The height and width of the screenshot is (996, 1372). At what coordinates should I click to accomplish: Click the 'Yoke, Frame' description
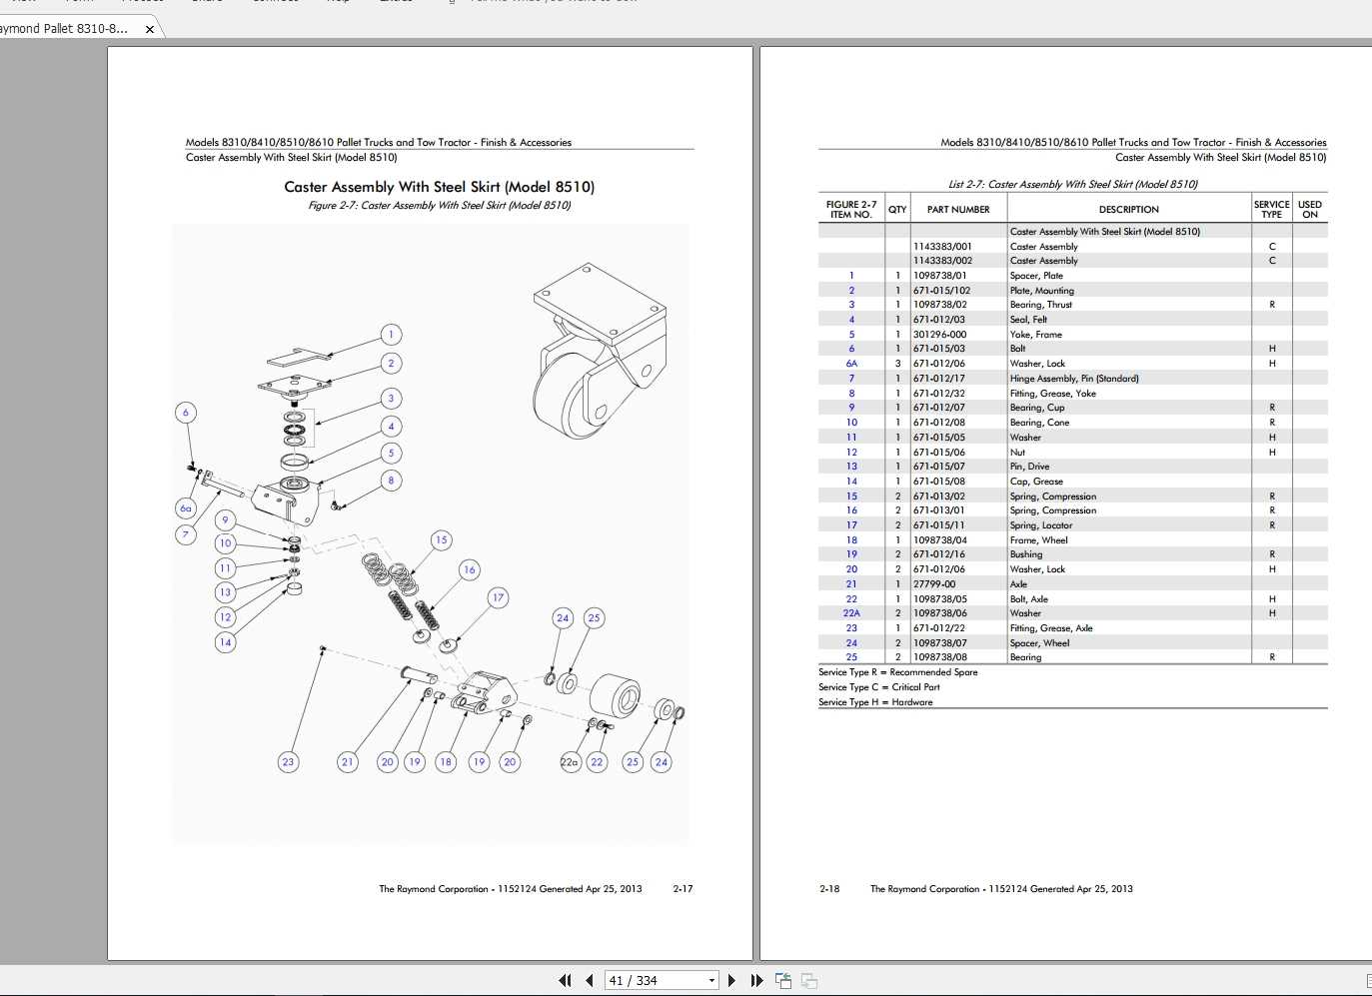(x=1036, y=335)
